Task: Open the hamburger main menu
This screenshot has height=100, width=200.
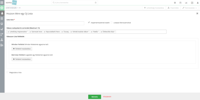Action: click(2, 2)
